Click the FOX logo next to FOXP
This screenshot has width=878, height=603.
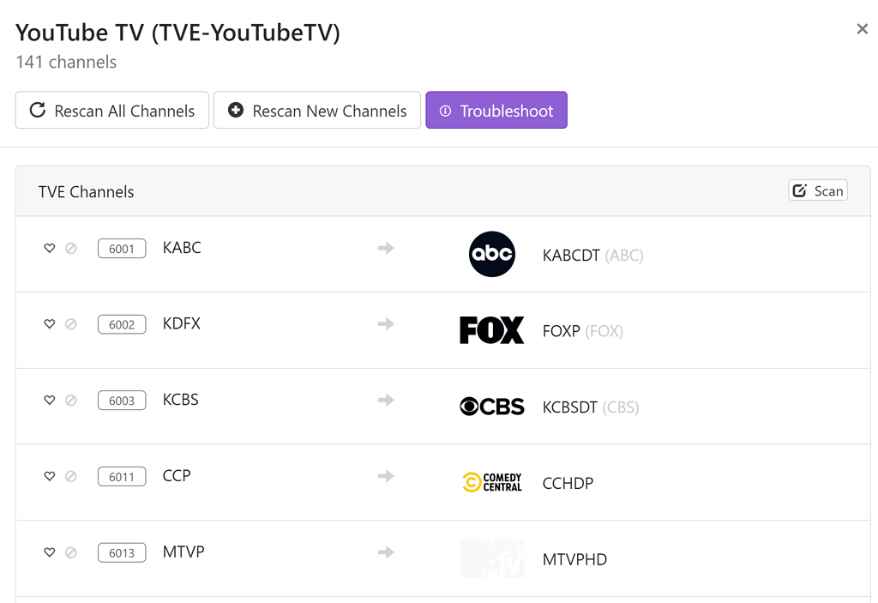(x=491, y=329)
